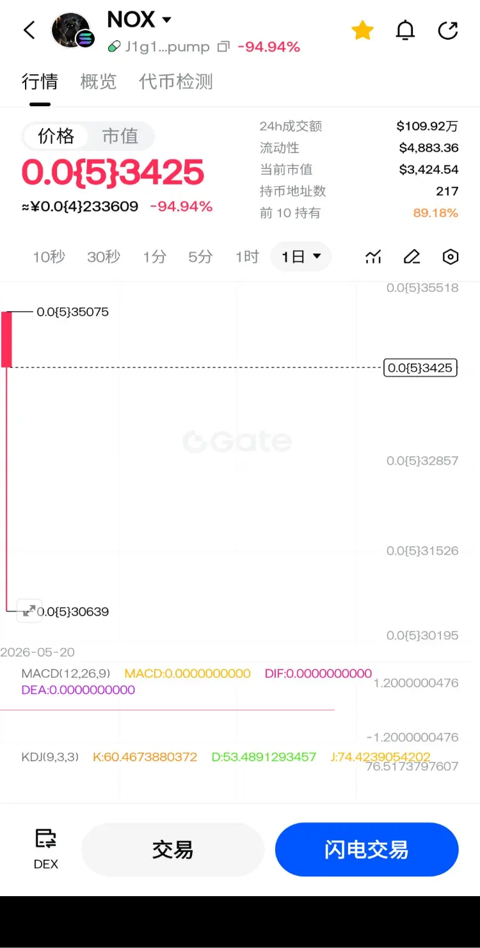The width and height of the screenshot is (480, 948).
Task: Switch toggle to 价格 view
Action: tap(56, 136)
